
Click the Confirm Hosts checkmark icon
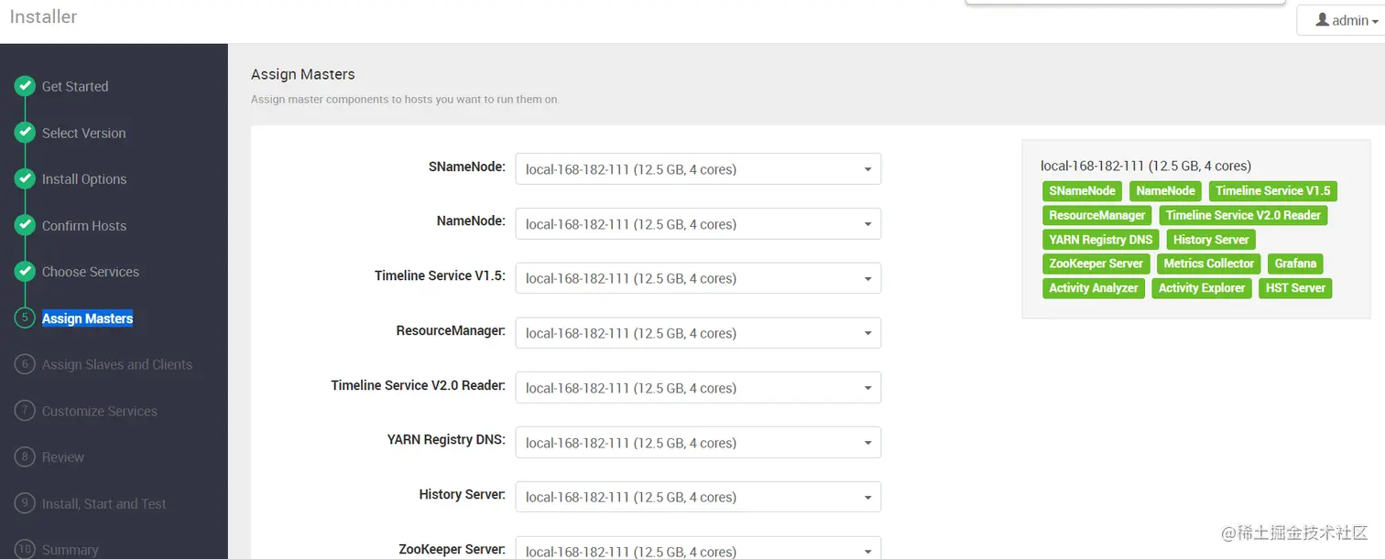(x=25, y=225)
